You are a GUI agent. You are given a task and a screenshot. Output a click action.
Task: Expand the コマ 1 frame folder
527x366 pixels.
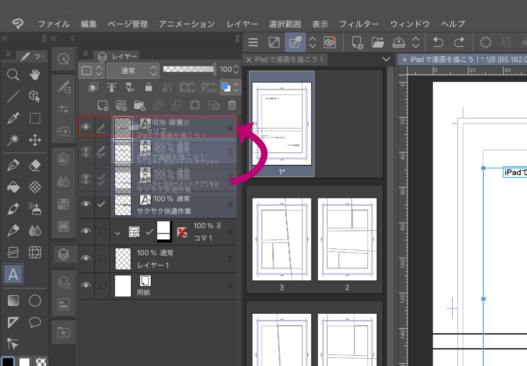click(118, 233)
